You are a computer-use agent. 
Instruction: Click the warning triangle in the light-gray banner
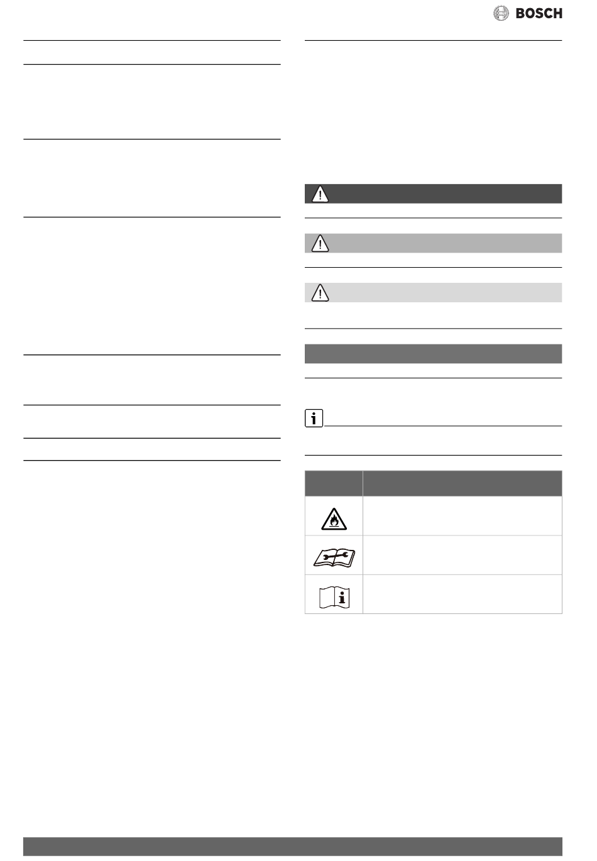[320, 292]
